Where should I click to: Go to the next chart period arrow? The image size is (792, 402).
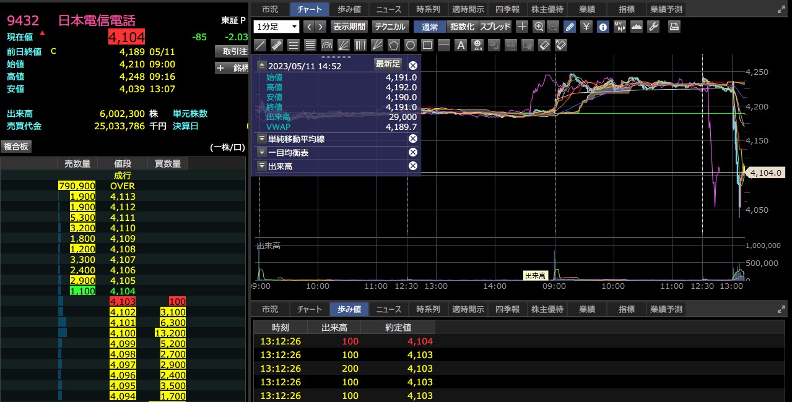(321, 27)
